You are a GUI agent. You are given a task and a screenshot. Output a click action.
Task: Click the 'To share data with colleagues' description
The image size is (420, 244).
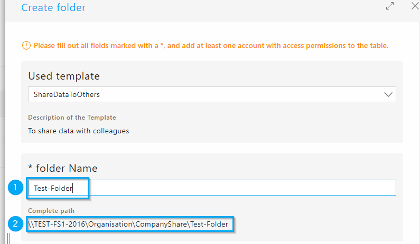[x=79, y=131]
